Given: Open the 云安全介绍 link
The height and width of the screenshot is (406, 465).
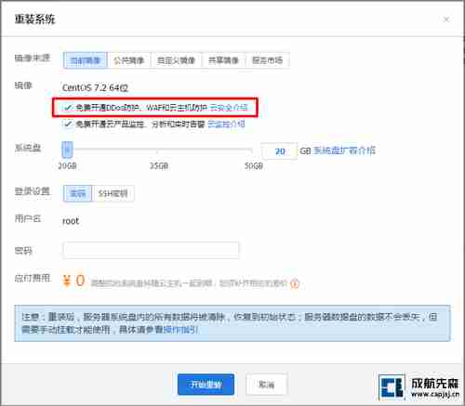Looking at the screenshot, I should pos(229,108).
